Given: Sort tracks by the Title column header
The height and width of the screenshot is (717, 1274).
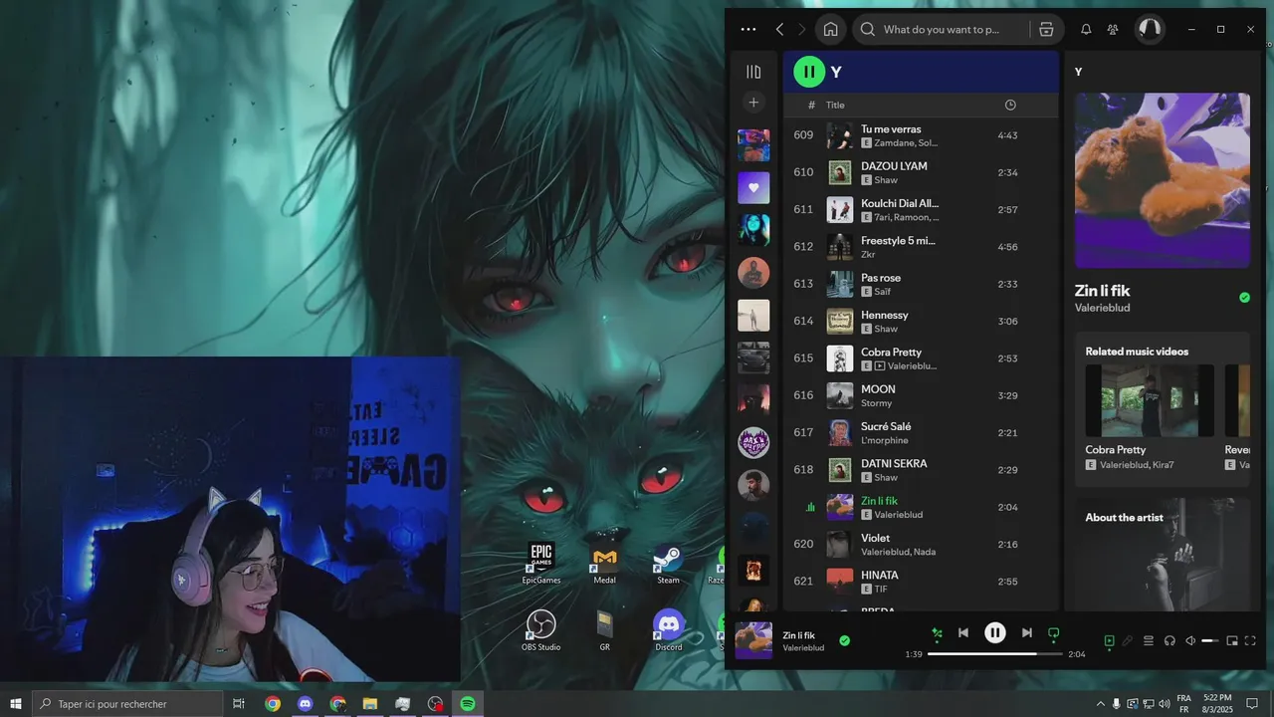Looking at the screenshot, I should pos(835,105).
